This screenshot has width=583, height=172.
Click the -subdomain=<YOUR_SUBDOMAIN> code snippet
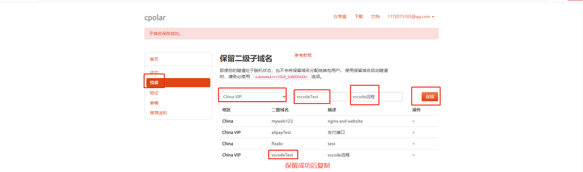pyautogui.click(x=280, y=77)
